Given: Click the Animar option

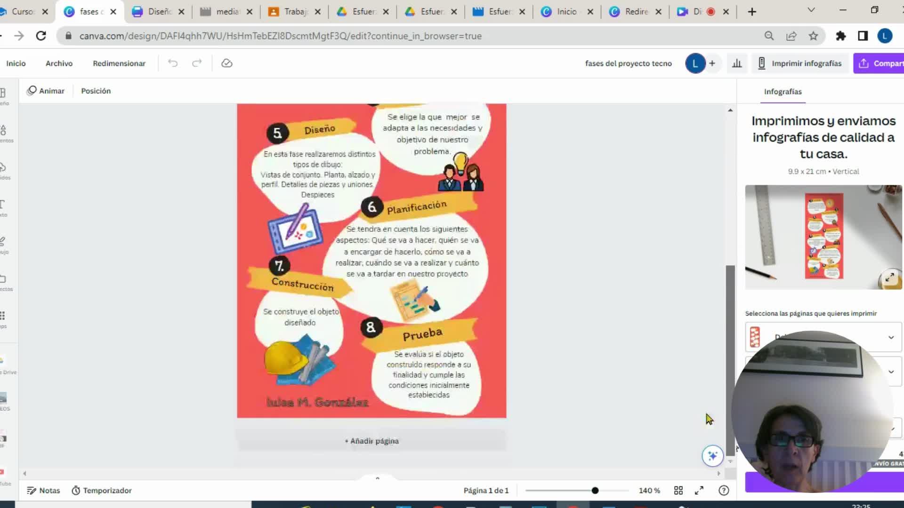Looking at the screenshot, I should click(46, 91).
